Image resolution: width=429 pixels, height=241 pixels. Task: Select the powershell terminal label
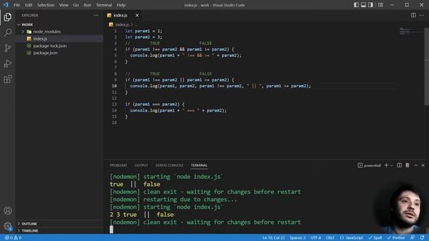click(x=369, y=165)
